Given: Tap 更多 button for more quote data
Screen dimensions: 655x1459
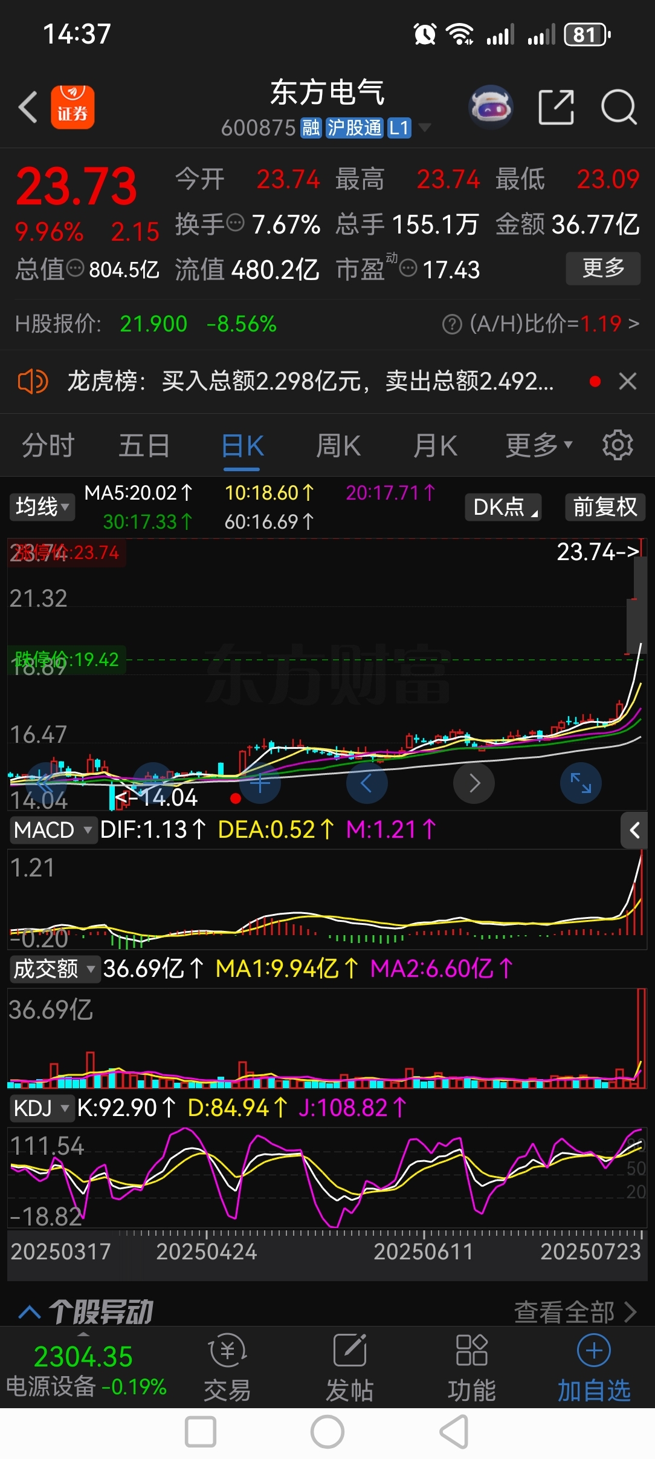Looking at the screenshot, I should point(603,268).
